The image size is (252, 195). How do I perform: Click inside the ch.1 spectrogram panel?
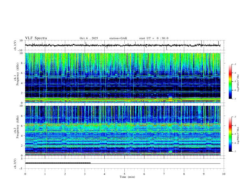pos(123,78)
